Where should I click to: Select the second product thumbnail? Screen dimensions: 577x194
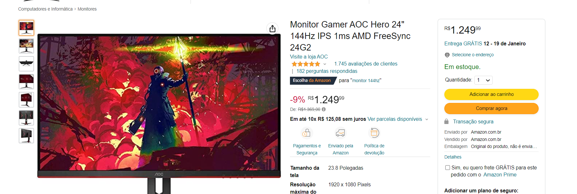coord(26,46)
